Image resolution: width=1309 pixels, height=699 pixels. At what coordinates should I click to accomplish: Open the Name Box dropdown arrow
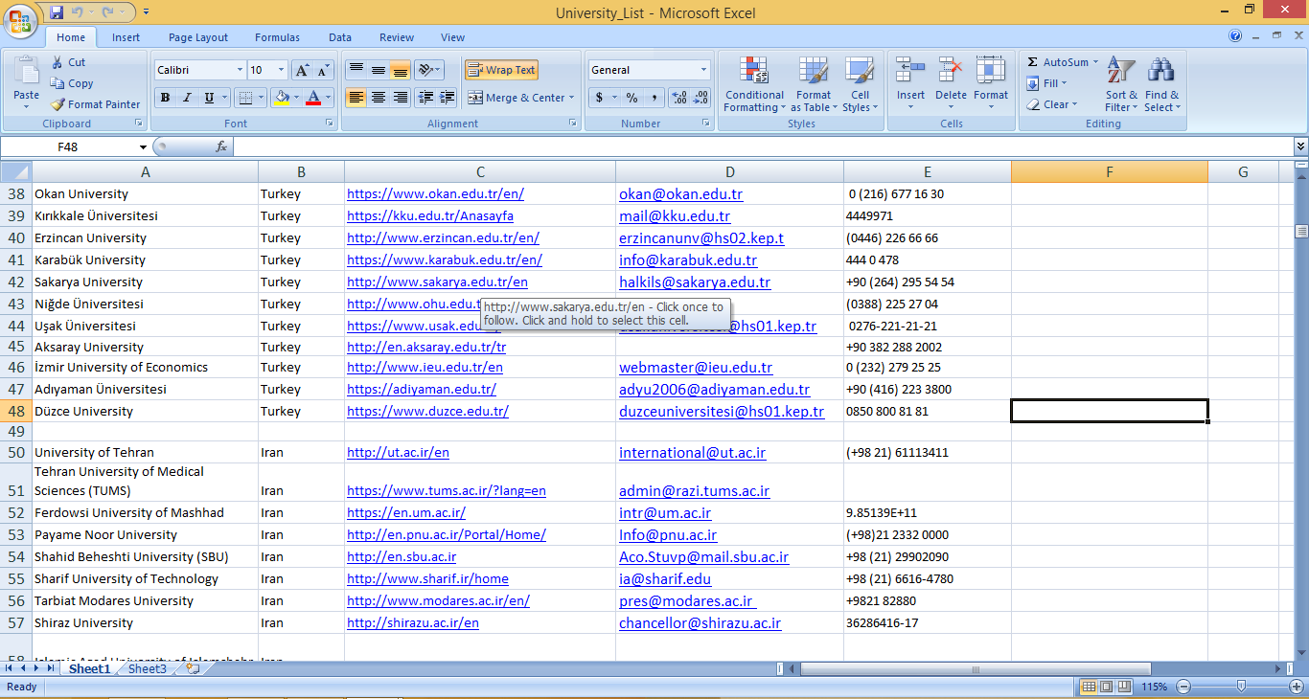tap(144, 147)
